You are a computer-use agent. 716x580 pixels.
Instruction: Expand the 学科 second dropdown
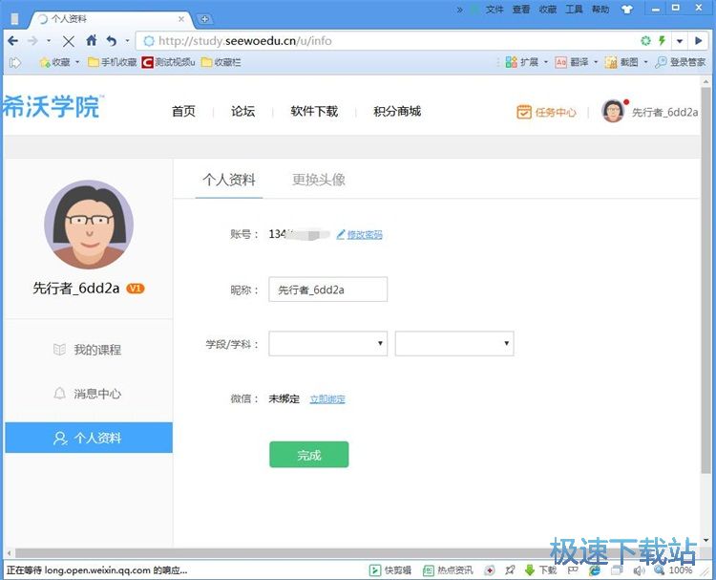[x=454, y=344]
